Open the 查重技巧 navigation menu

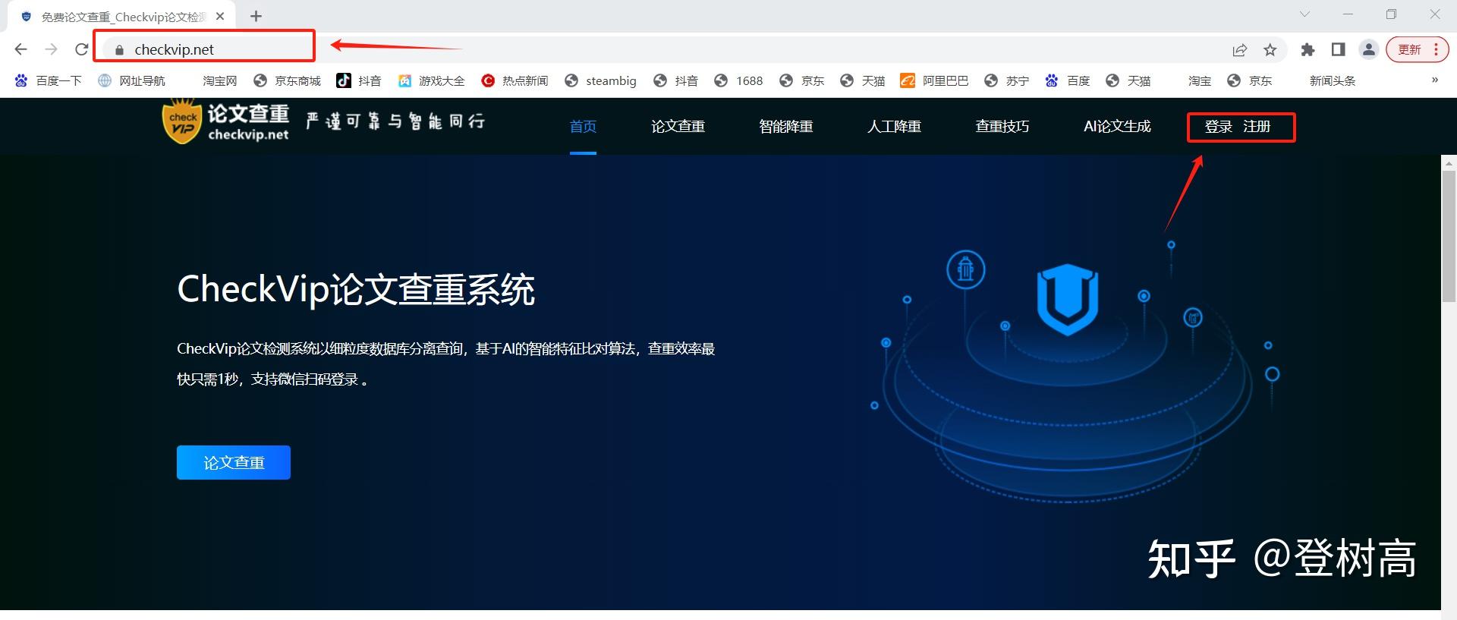[1002, 126]
